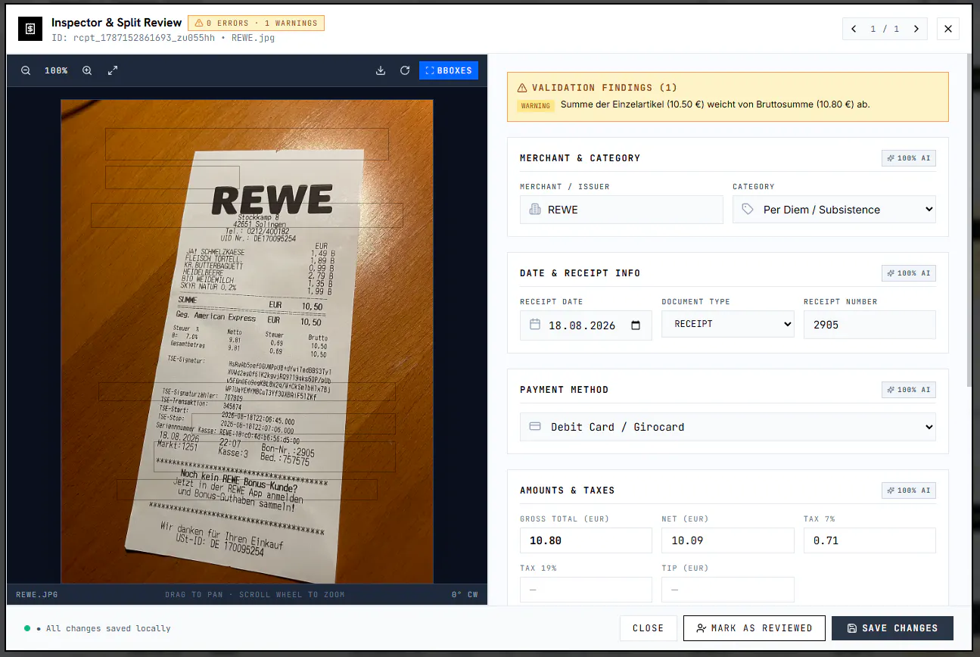The width and height of the screenshot is (980, 657).
Task: Open the Payment Method dropdown
Action: [x=727, y=427]
